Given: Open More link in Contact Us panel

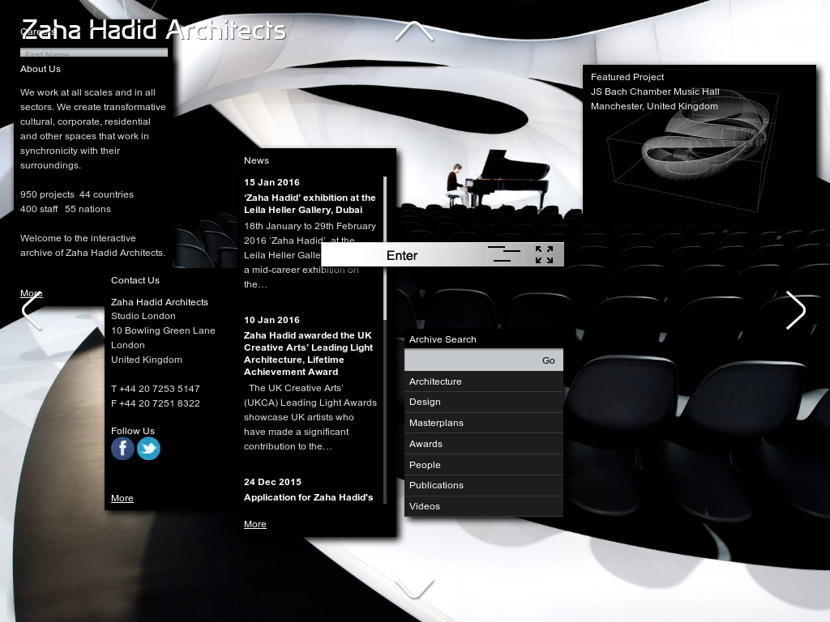Looking at the screenshot, I should tap(122, 498).
